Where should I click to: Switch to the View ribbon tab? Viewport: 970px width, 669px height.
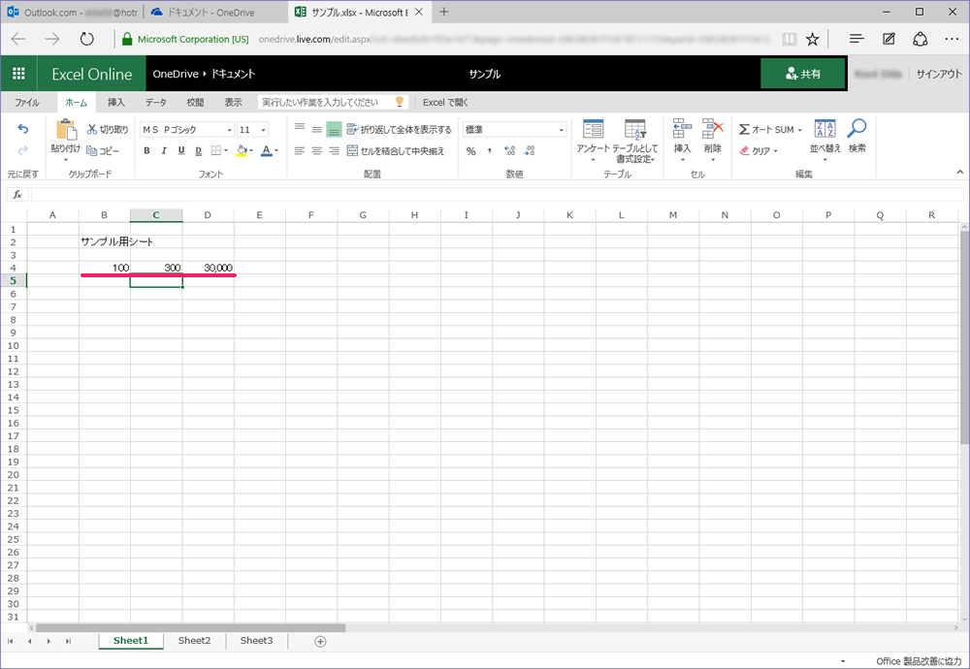(x=233, y=102)
